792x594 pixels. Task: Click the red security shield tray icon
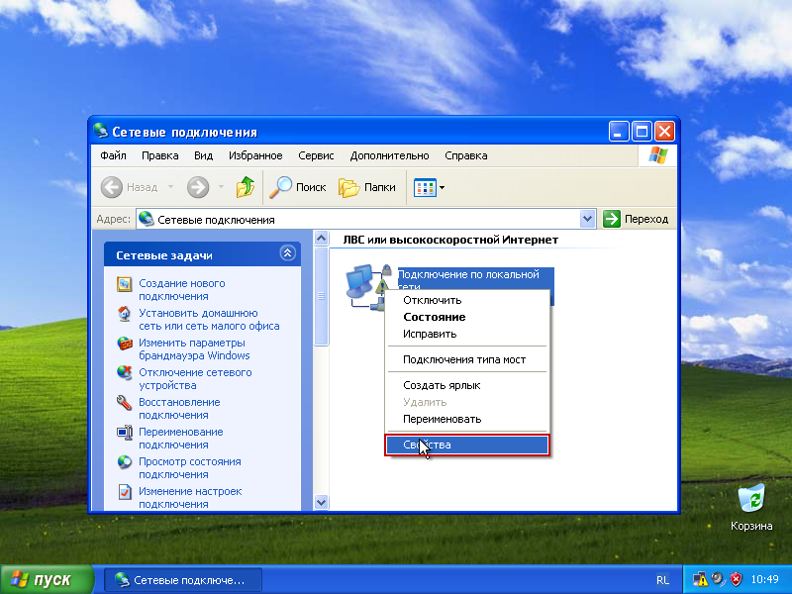click(x=737, y=579)
